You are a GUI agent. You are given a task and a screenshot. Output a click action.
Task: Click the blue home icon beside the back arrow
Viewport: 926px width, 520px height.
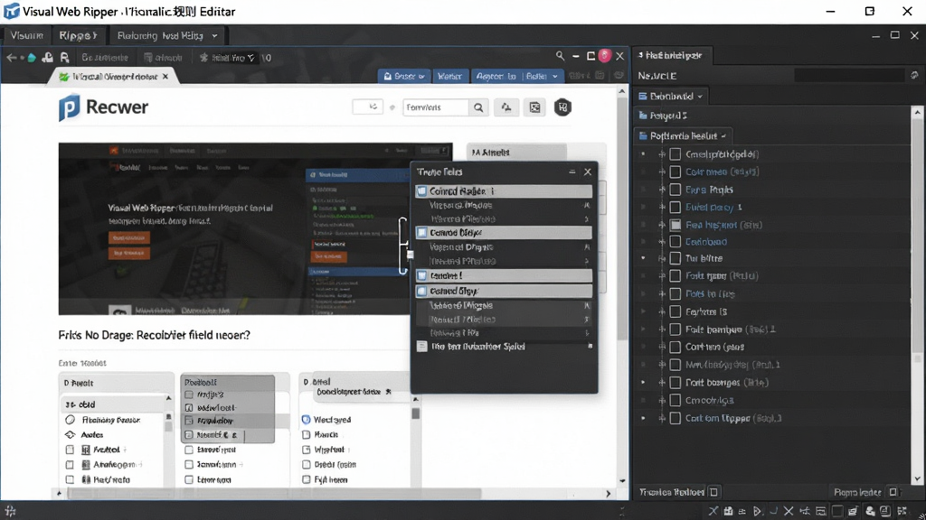click(x=32, y=57)
